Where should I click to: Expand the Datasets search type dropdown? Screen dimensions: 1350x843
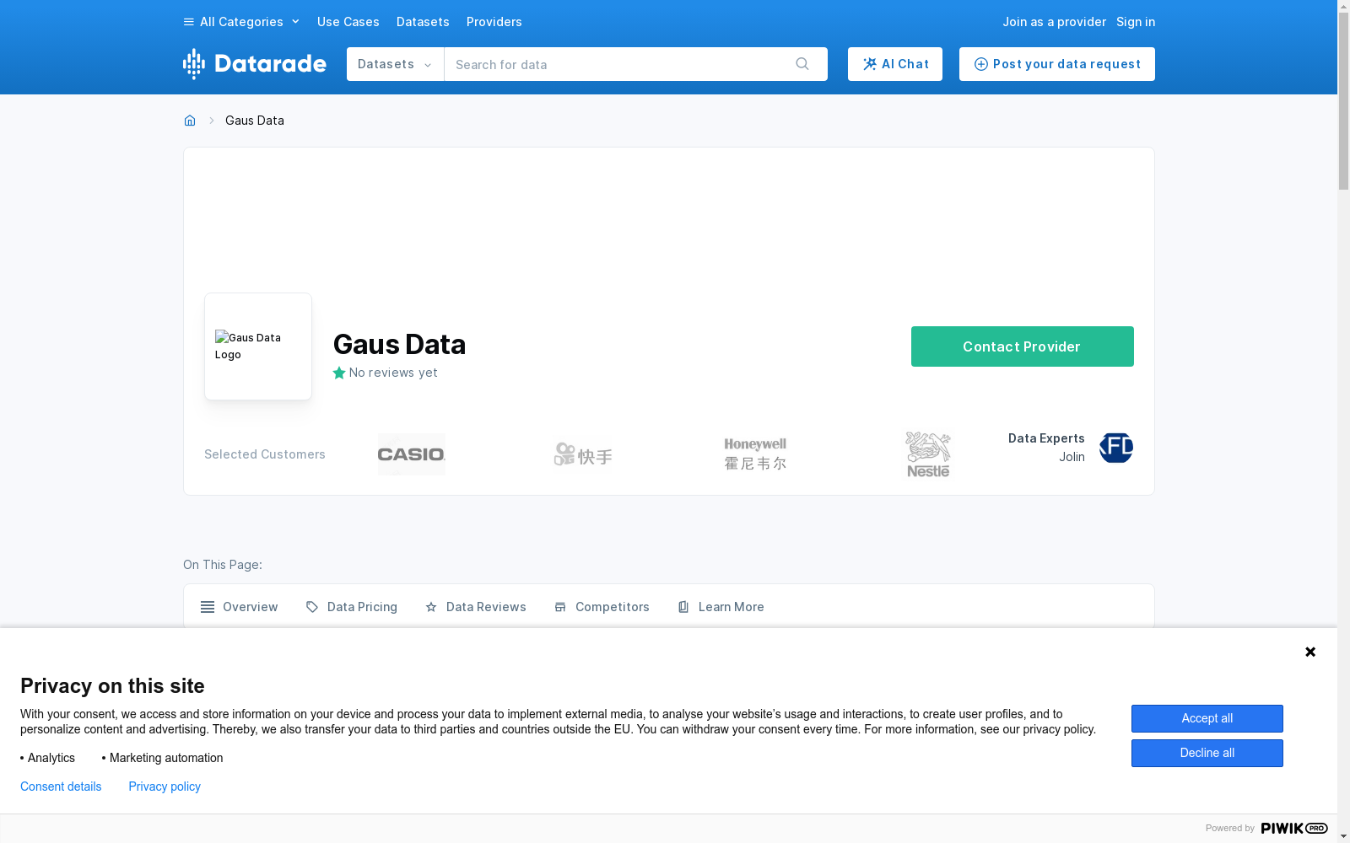395,64
